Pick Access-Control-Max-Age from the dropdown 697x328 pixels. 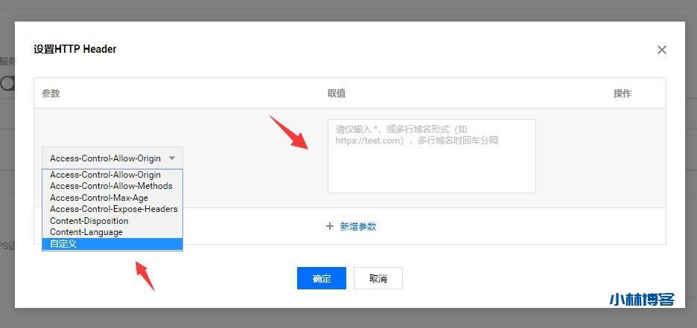pos(99,198)
